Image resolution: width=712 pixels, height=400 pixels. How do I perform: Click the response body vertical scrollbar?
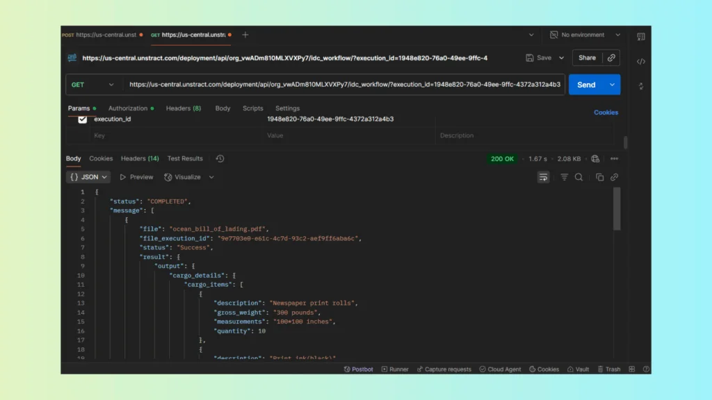click(x=617, y=209)
